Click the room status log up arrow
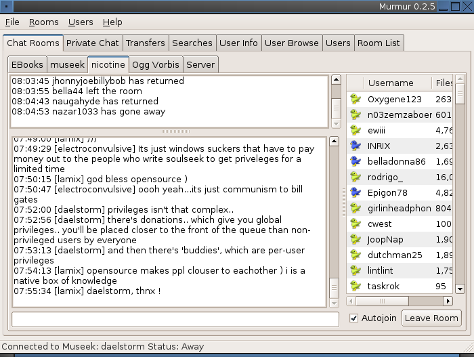This screenshot has height=357, width=474. click(x=336, y=79)
